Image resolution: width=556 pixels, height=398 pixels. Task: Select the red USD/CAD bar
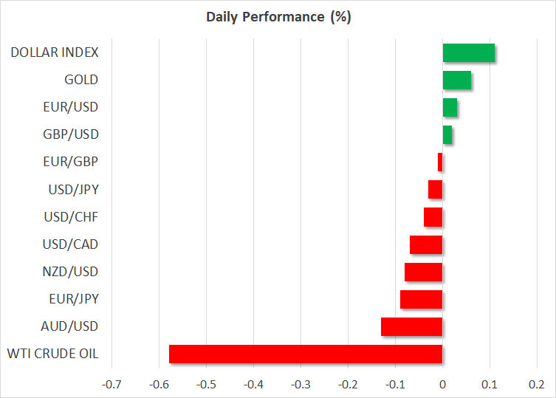click(x=426, y=244)
